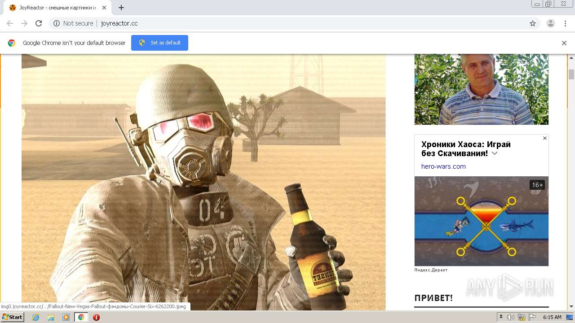Image resolution: width=575 pixels, height=323 pixels.
Task: Click the 16+ age badge on ad
Action: pos(537,185)
